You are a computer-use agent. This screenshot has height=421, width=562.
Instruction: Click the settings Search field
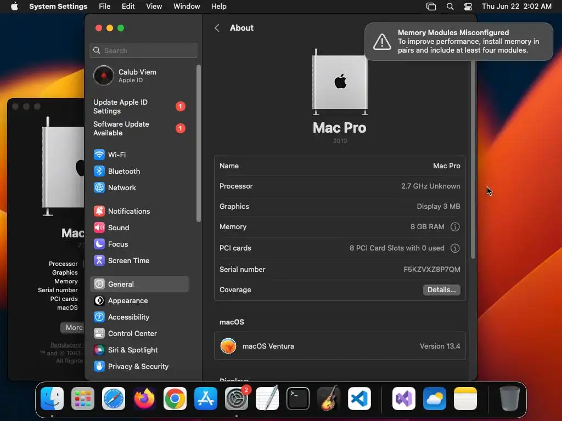(x=143, y=50)
